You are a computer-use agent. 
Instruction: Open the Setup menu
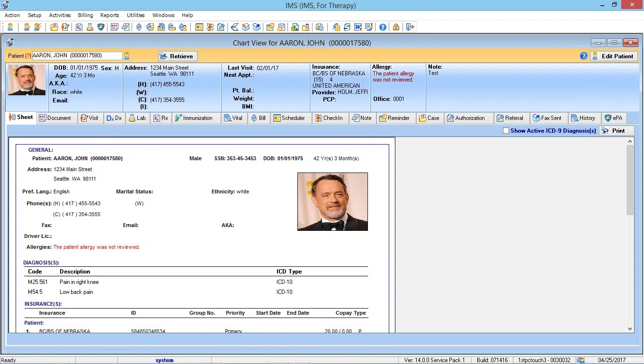click(35, 15)
